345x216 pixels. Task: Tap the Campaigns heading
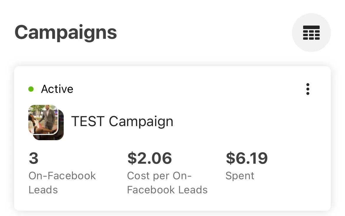pyautogui.click(x=66, y=32)
